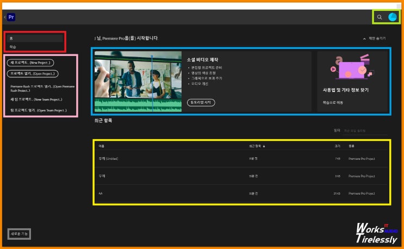The image size is (404, 249).
Task: Sort by the 크기 column header
Action: [337, 146]
